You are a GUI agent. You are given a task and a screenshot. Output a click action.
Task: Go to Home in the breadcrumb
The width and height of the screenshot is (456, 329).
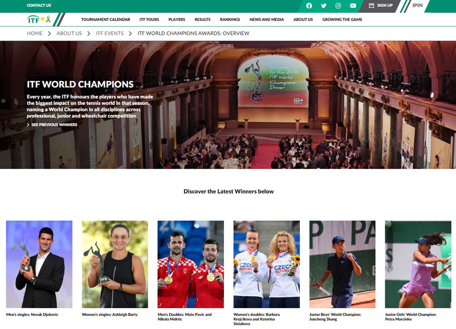point(35,34)
